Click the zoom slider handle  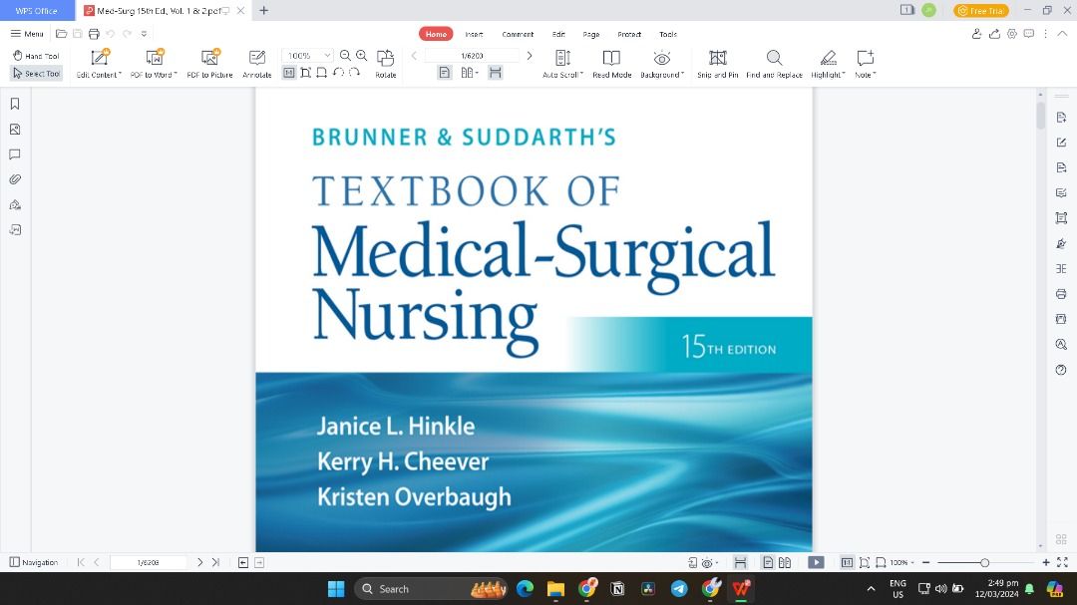click(984, 562)
